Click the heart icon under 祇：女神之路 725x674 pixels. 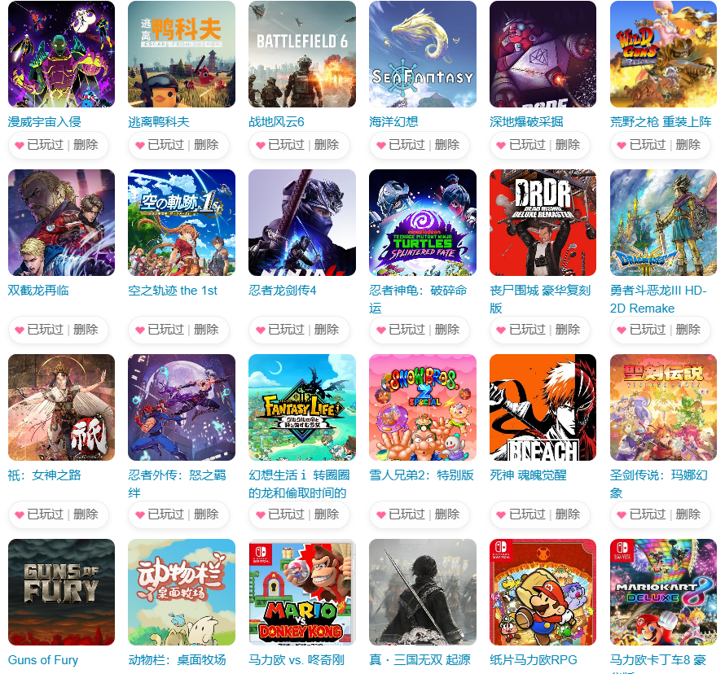(x=20, y=515)
